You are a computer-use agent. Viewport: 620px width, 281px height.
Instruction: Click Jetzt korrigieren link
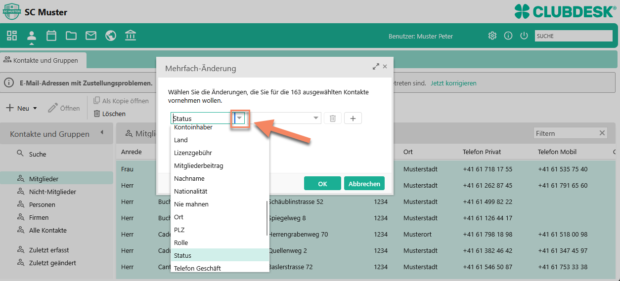453,83
